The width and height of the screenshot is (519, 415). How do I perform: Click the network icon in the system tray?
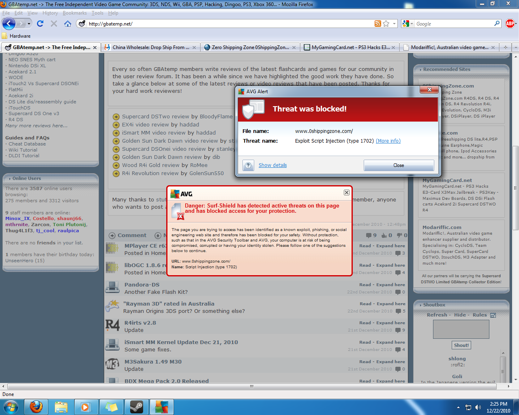point(468,407)
